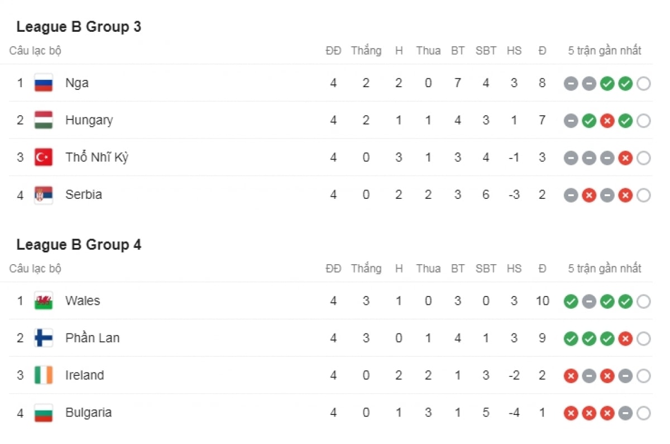The height and width of the screenshot is (444, 670).
Task: Click the League B Group 4 heading
Action: (79, 245)
